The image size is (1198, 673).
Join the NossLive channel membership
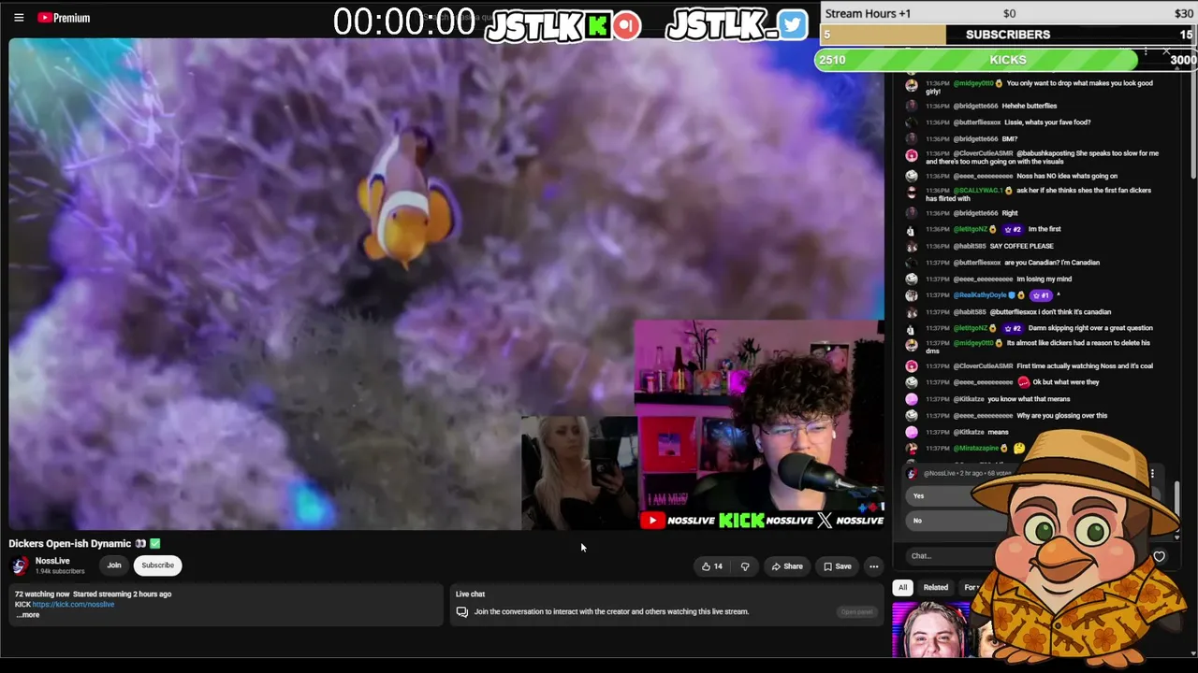[114, 566]
